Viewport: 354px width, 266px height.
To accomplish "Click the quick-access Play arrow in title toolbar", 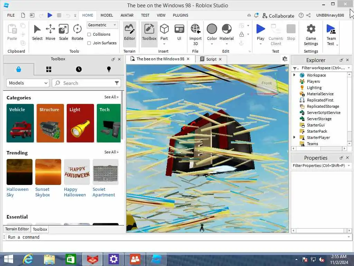I will tap(50, 15).
